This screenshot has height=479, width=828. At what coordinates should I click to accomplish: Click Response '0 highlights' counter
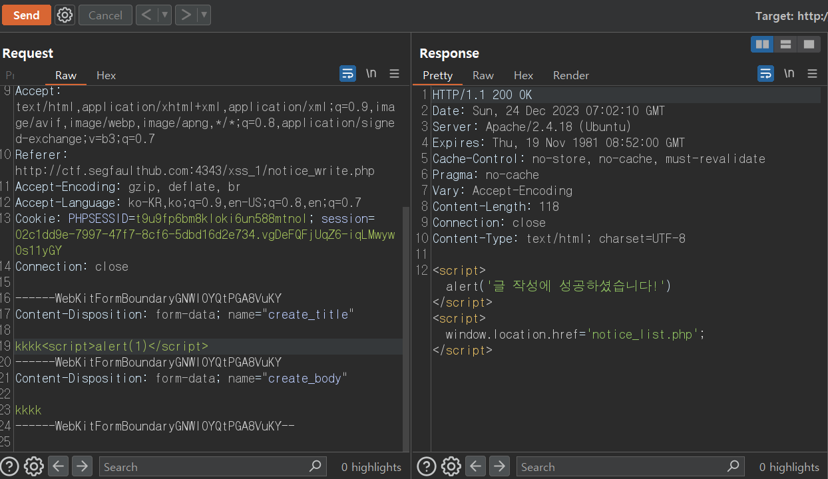click(789, 467)
